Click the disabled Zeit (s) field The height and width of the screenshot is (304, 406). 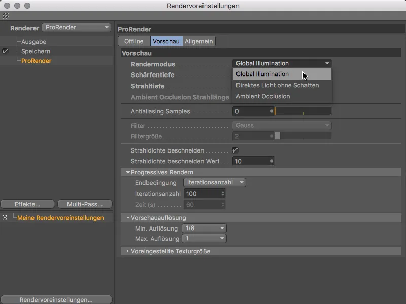pyautogui.click(x=205, y=205)
